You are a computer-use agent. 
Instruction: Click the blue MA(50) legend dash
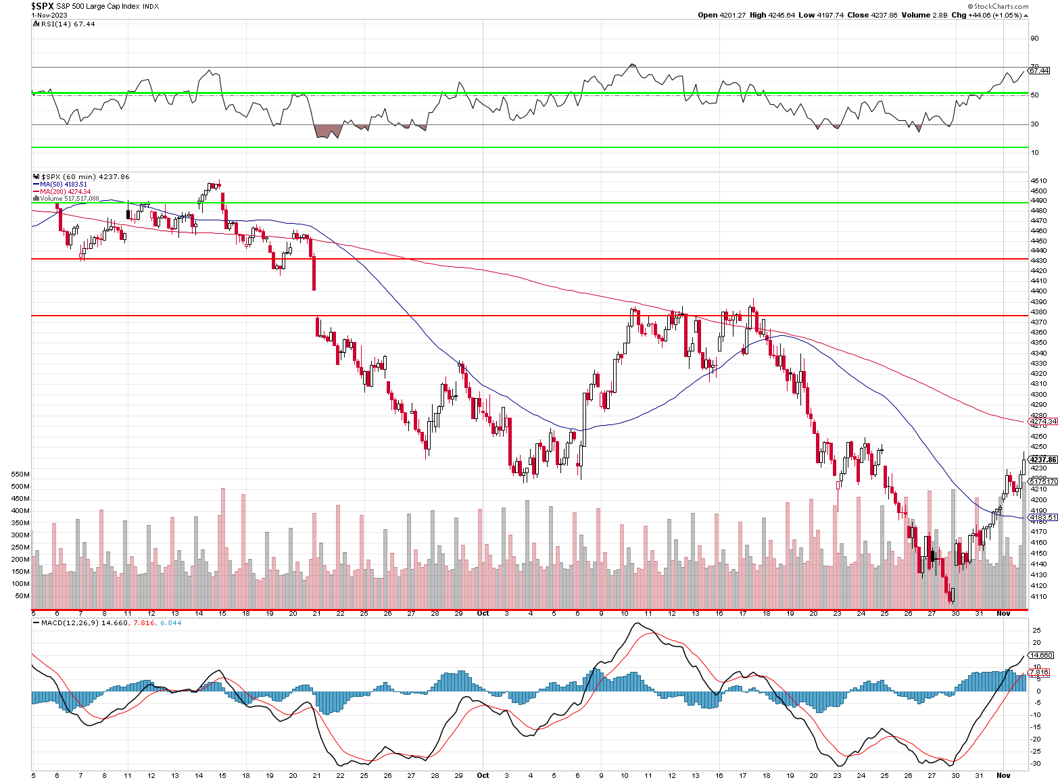(36, 184)
